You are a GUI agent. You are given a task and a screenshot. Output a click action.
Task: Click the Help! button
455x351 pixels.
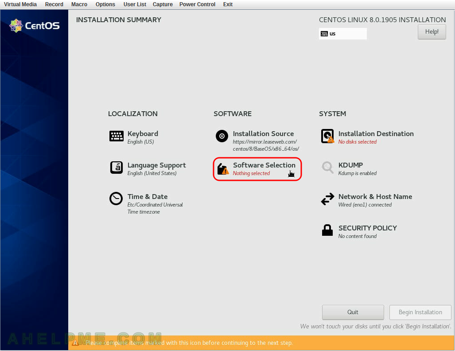432,31
